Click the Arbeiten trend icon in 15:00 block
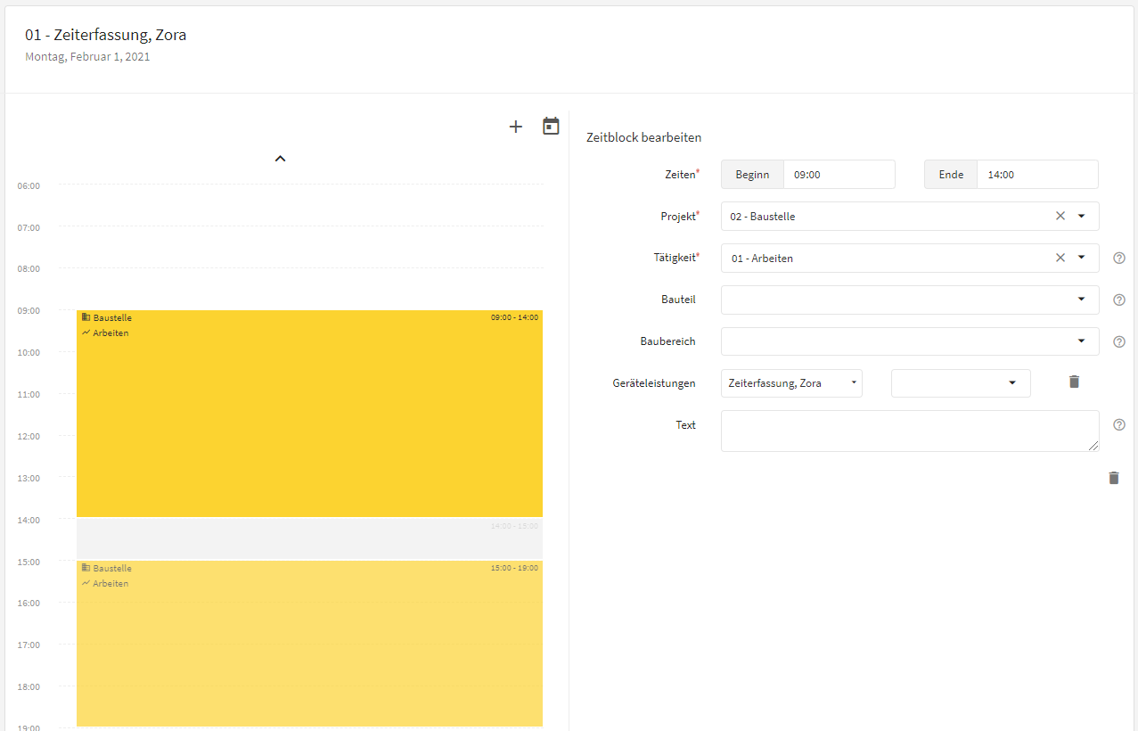Image resolution: width=1138 pixels, height=731 pixels. pyautogui.click(x=86, y=583)
